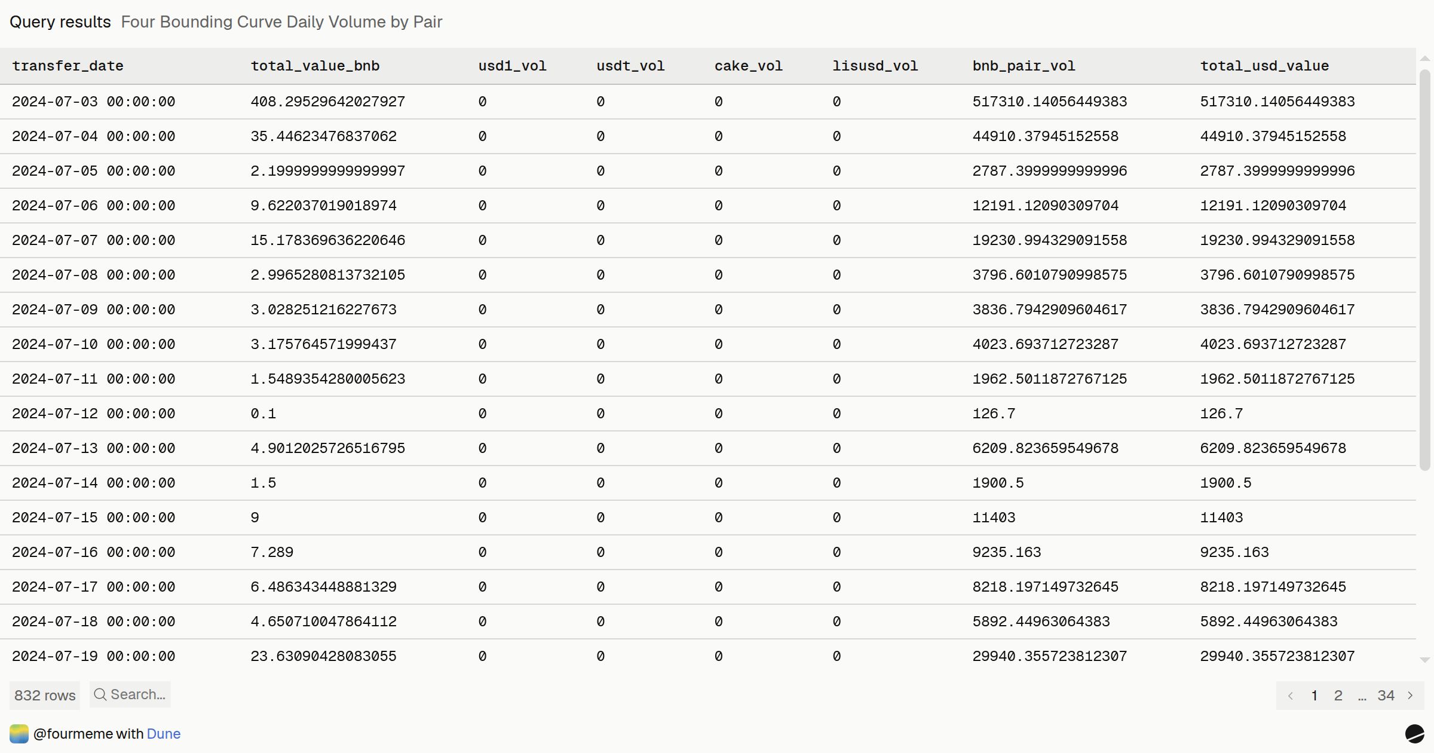This screenshot has height=753, width=1434.
Task: Click the fourmeme avatar icon
Action: pos(19,734)
